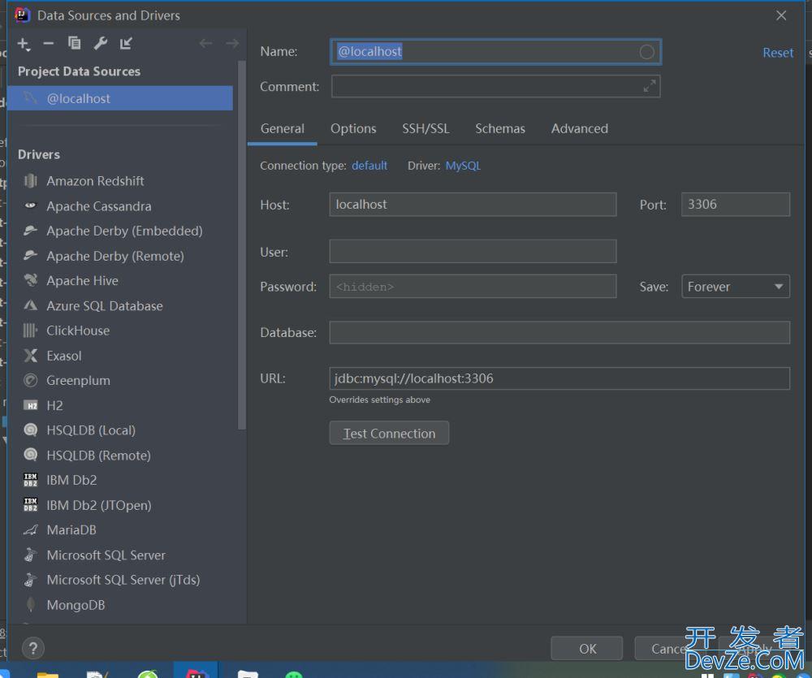The height and width of the screenshot is (678, 812).
Task: Select MongoDB driver icon
Action: click(31, 604)
